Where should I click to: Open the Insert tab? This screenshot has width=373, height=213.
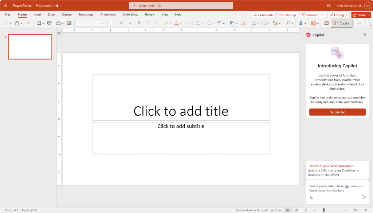(37, 15)
